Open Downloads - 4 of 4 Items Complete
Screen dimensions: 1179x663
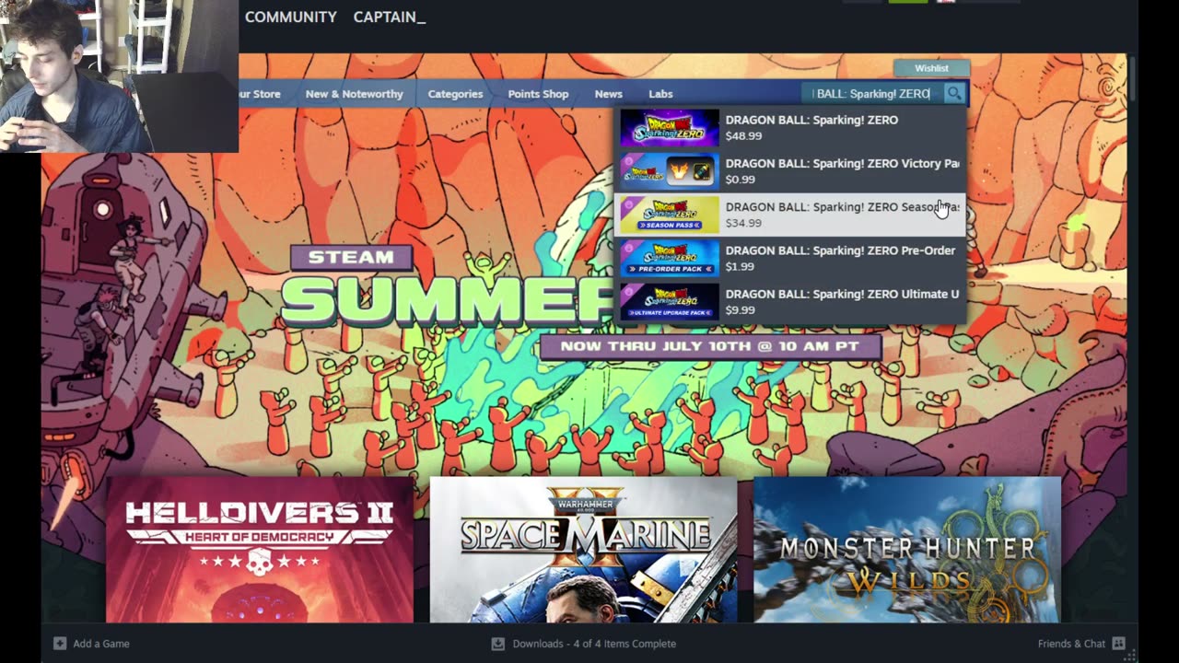click(x=594, y=644)
